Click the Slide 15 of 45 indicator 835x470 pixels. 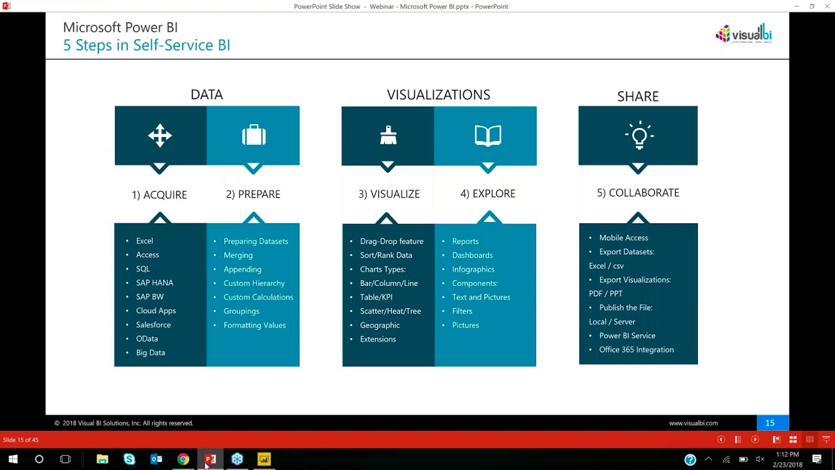[x=21, y=440]
